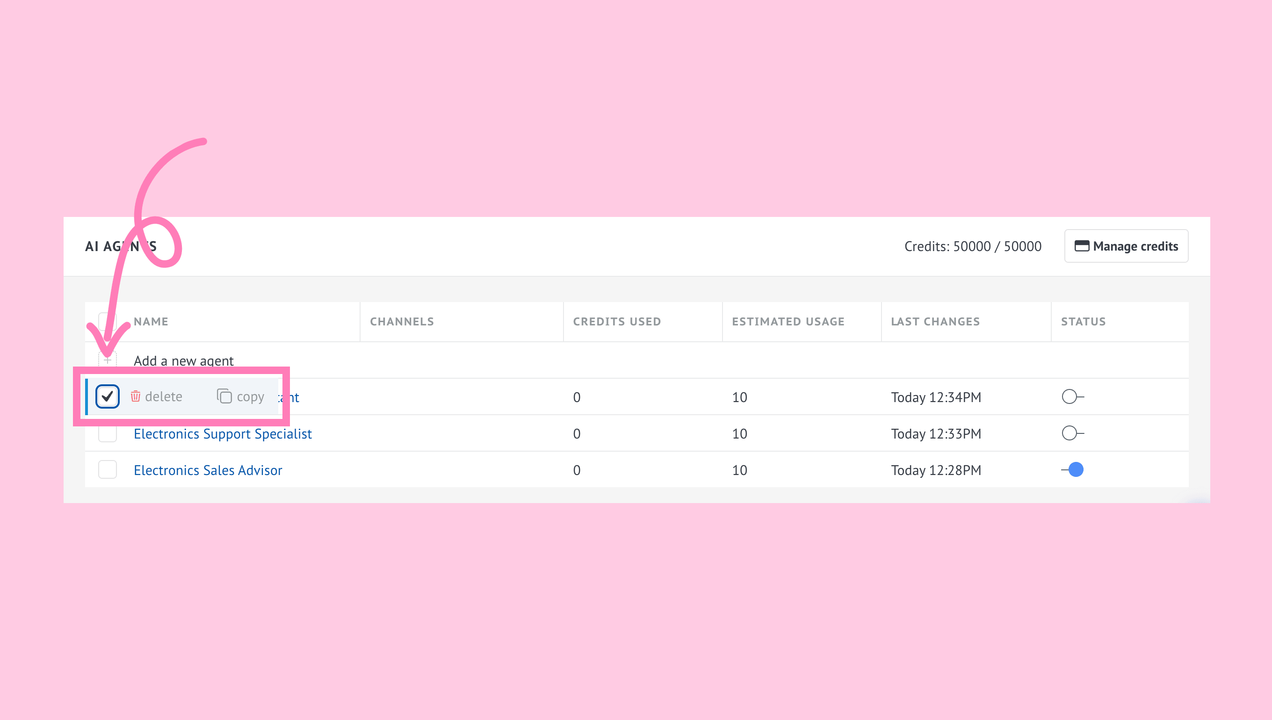Click the red trash delete icon
The image size is (1272, 720).
(x=136, y=396)
